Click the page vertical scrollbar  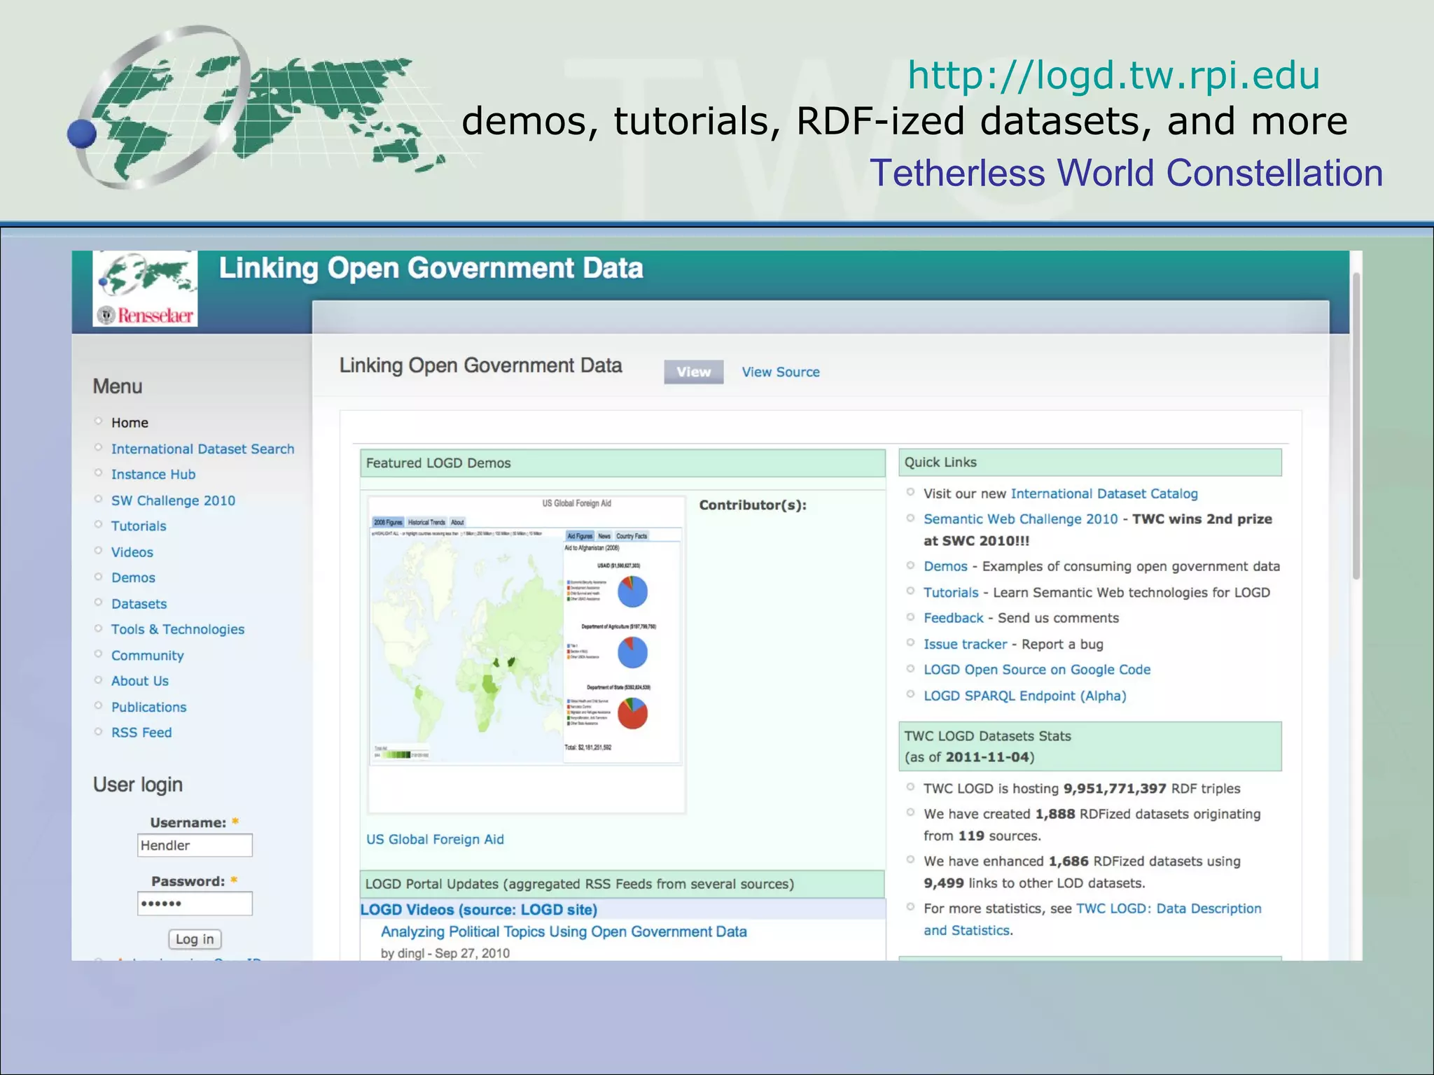(x=1356, y=427)
